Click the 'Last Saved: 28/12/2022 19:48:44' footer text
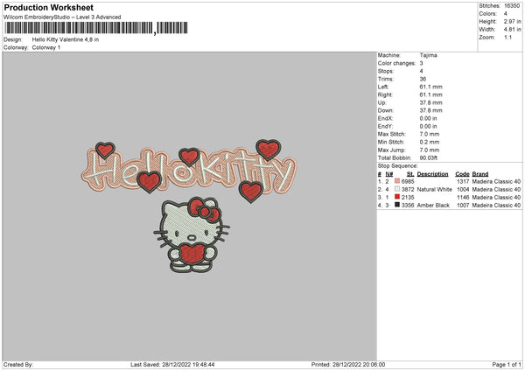The width and height of the screenshot is (525, 371). [172, 365]
